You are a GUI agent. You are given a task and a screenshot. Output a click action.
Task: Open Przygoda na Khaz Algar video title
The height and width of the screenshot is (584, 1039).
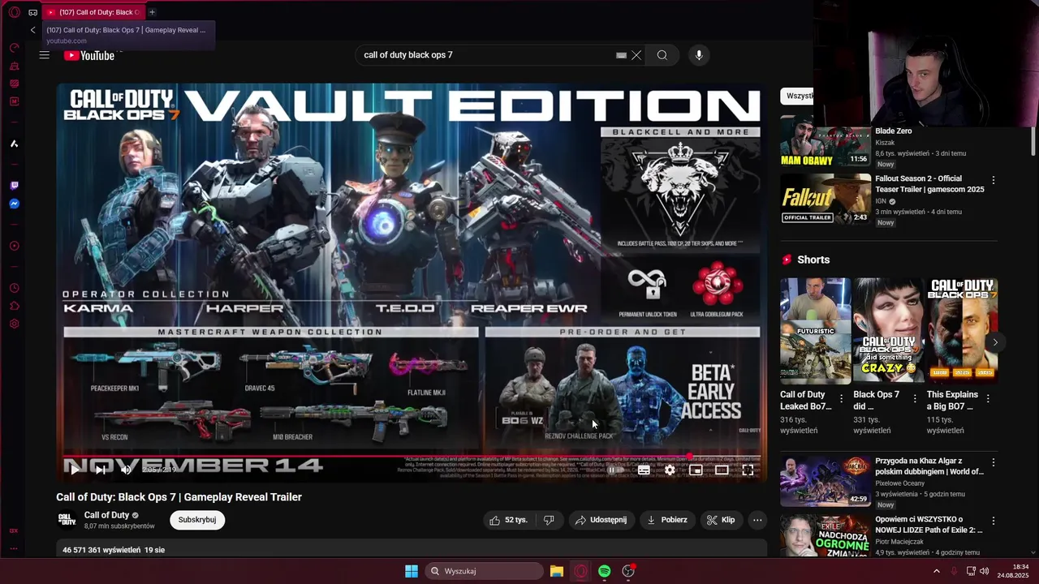coord(929,466)
